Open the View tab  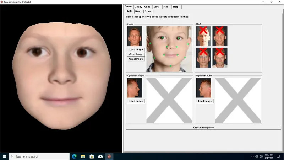coord(157,7)
